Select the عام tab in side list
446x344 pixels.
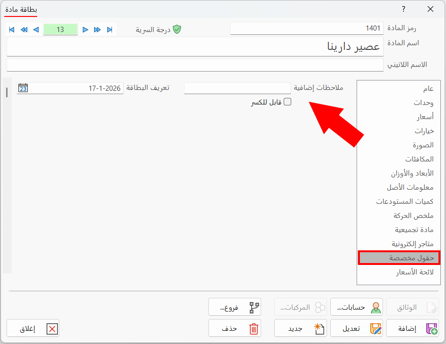398,88
